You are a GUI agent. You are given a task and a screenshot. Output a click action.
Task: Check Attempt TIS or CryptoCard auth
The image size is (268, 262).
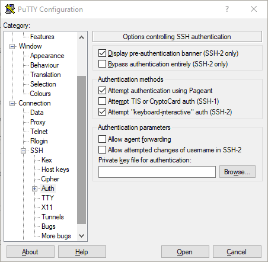click(102, 101)
